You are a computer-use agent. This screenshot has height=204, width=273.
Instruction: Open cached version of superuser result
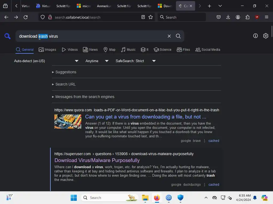point(214,185)
